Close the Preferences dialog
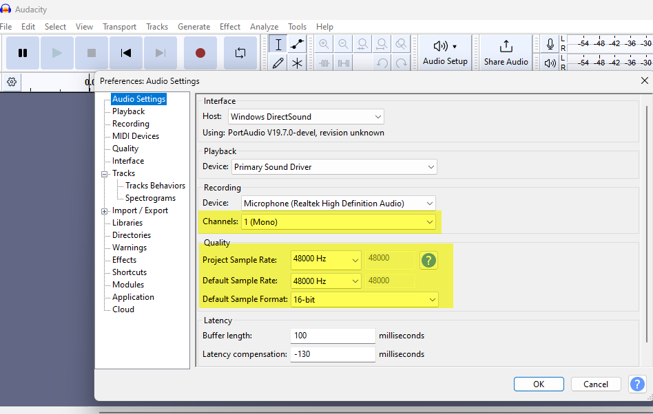This screenshot has height=414, width=653. [645, 80]
